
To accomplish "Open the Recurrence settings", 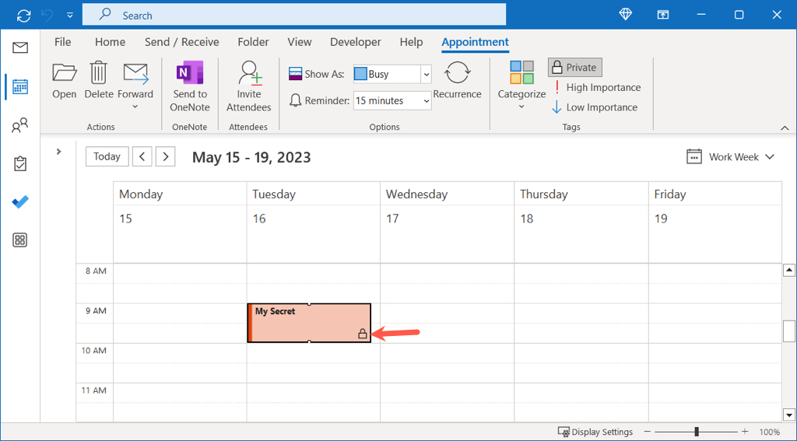I will (x=457, y=80).
